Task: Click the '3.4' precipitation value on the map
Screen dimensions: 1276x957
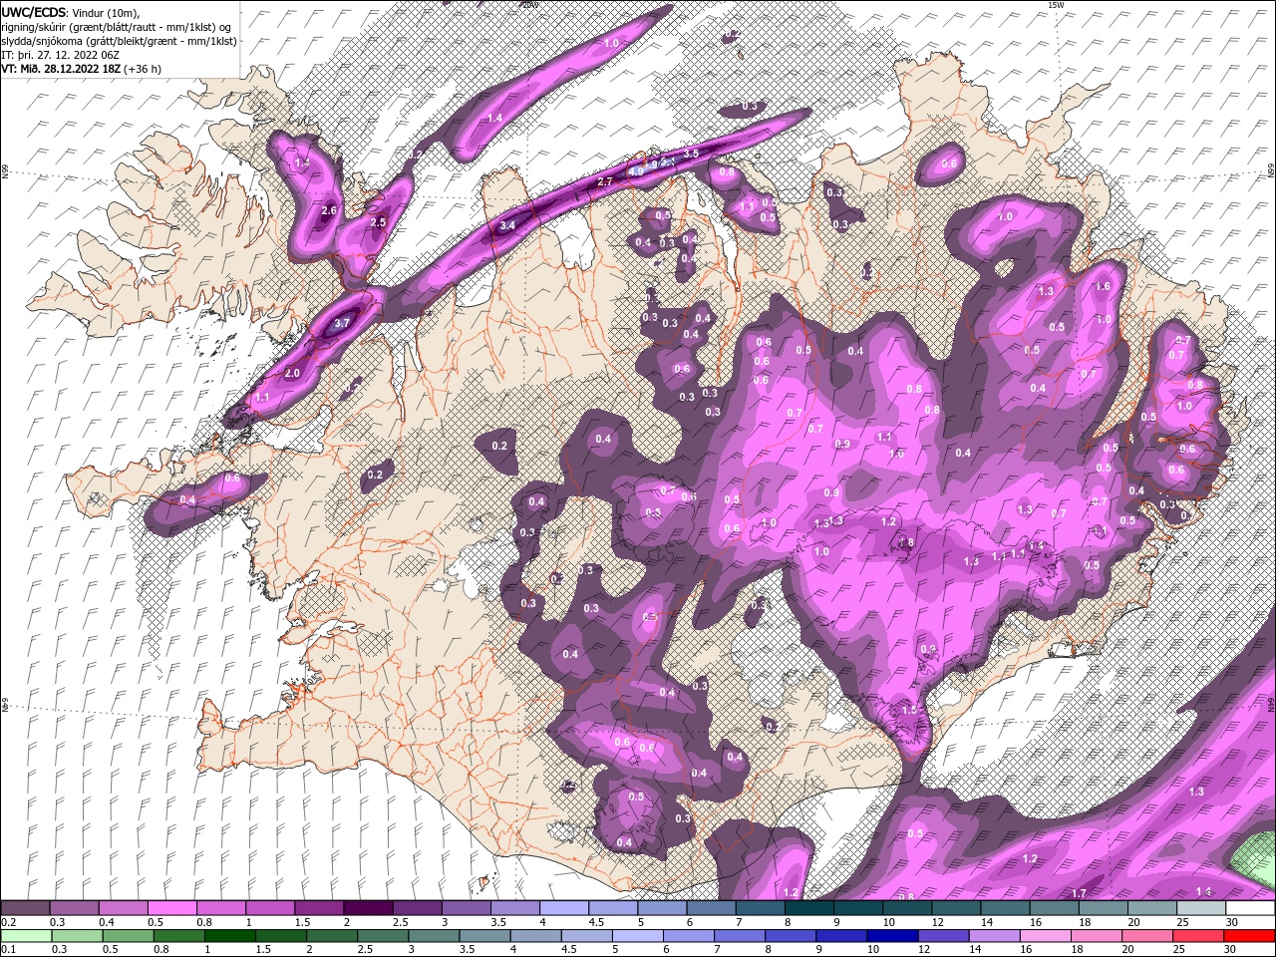Action: coord(507,225)
